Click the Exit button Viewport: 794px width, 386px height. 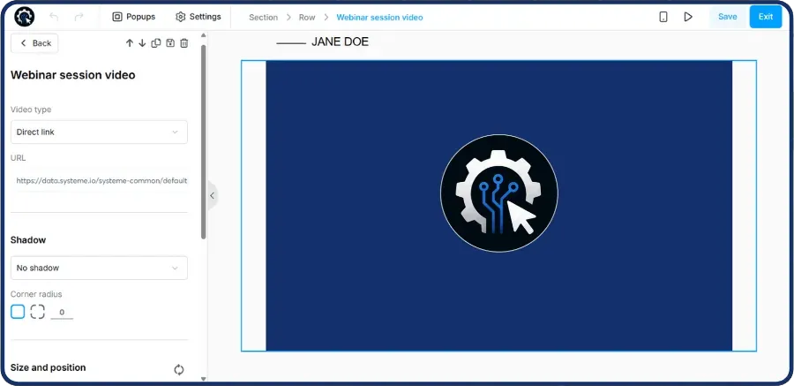click(x=766, y=17)
